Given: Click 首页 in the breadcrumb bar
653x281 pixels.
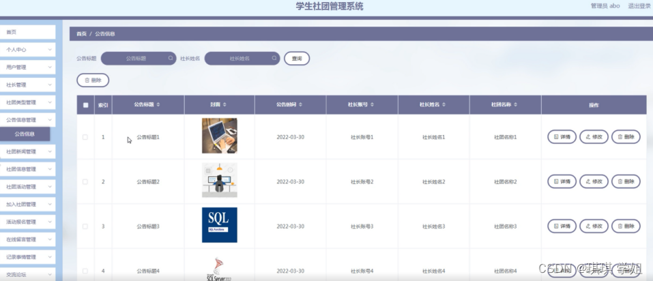Looking at the screenshot, I should click(81, 33).
